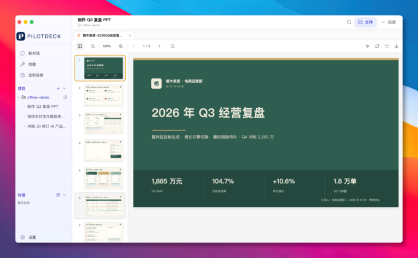Click the 1.8 万单 orders figure
The width and height of the screenshot is (418, 258).
tap(345, 181)
